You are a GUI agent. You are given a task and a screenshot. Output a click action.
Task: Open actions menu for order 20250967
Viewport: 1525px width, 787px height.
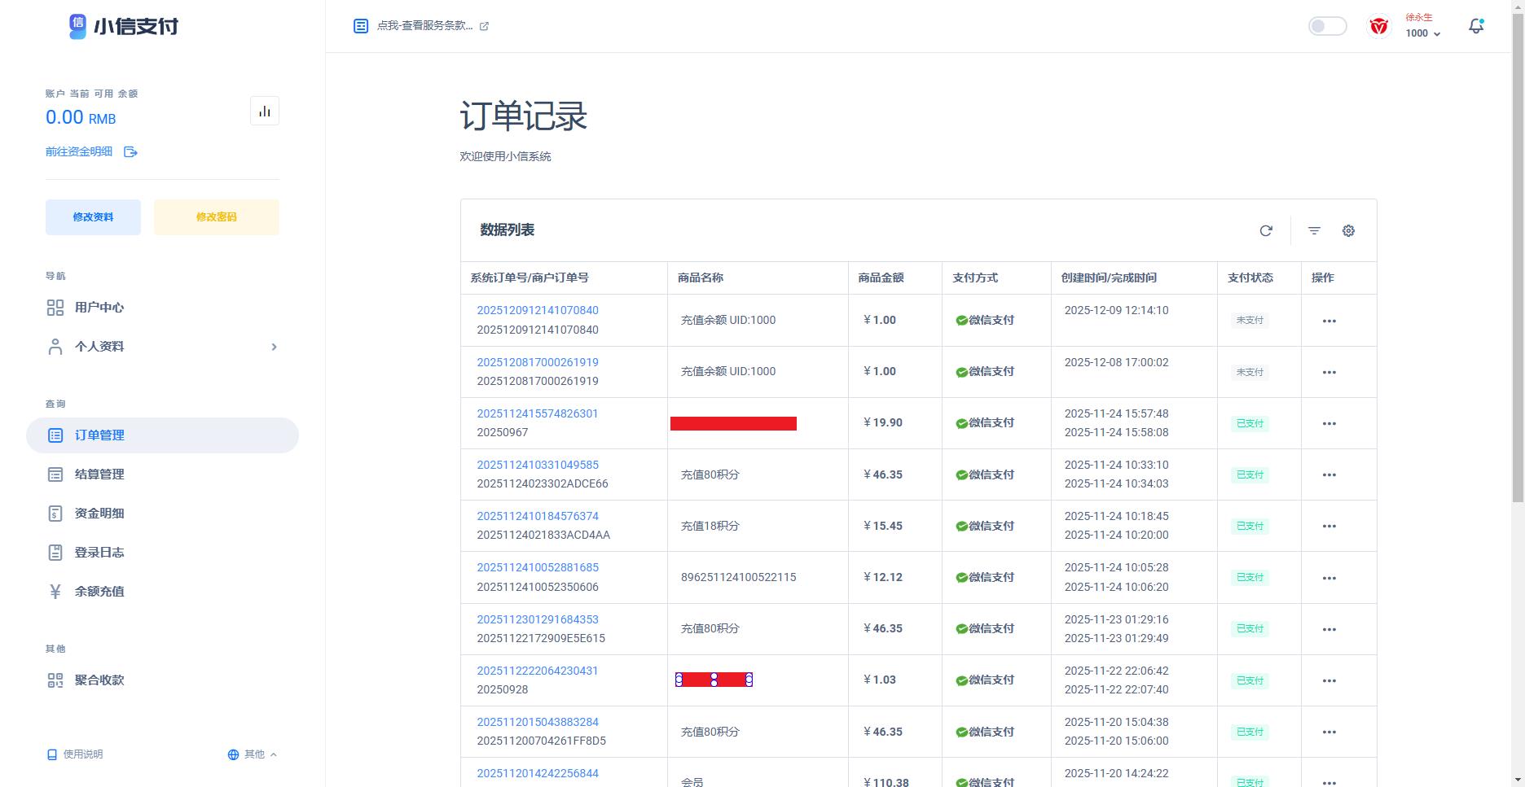click(x=1329, y=423)
